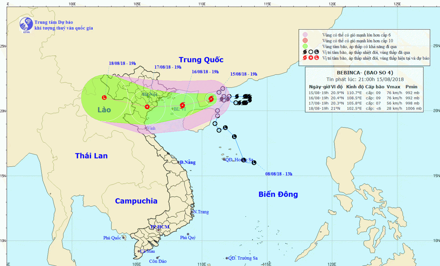Click the '110.7°E' longitude cell
Viewport: 440px width, 266px height.
click(x=354, y=93)
